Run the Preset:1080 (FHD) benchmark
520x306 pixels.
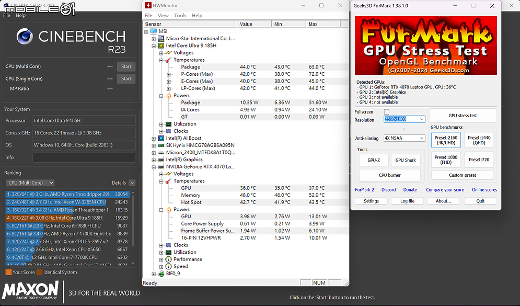pyautogui.click(x=446, y=160)
